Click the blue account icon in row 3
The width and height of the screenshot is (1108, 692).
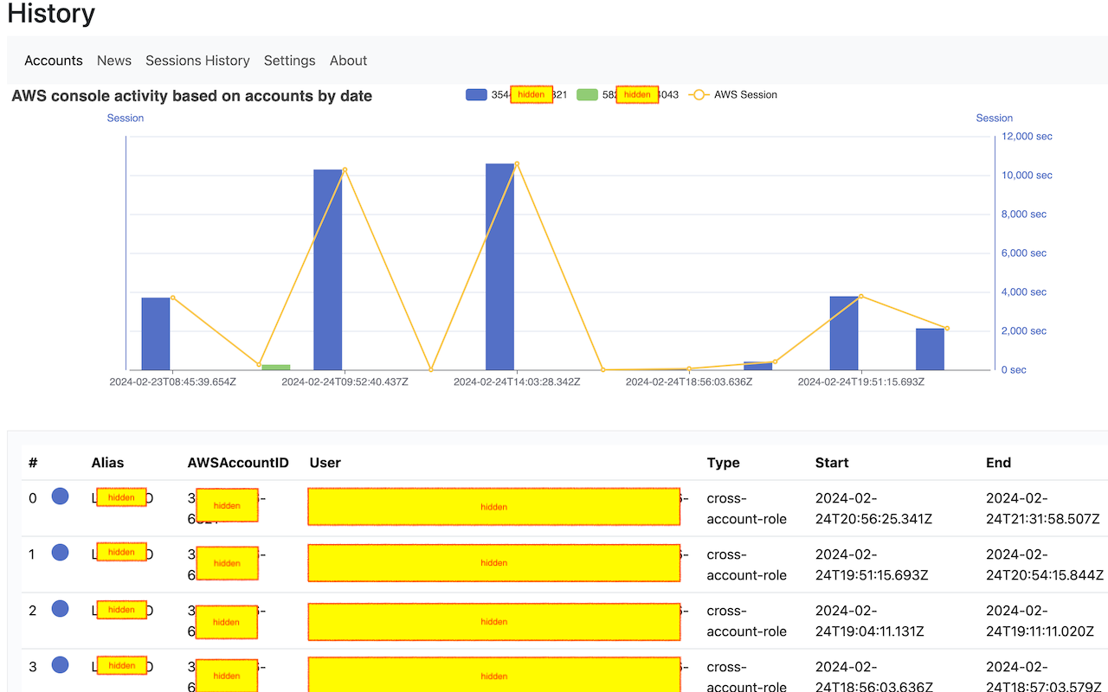pyautogui.click(x=60, y=664)
